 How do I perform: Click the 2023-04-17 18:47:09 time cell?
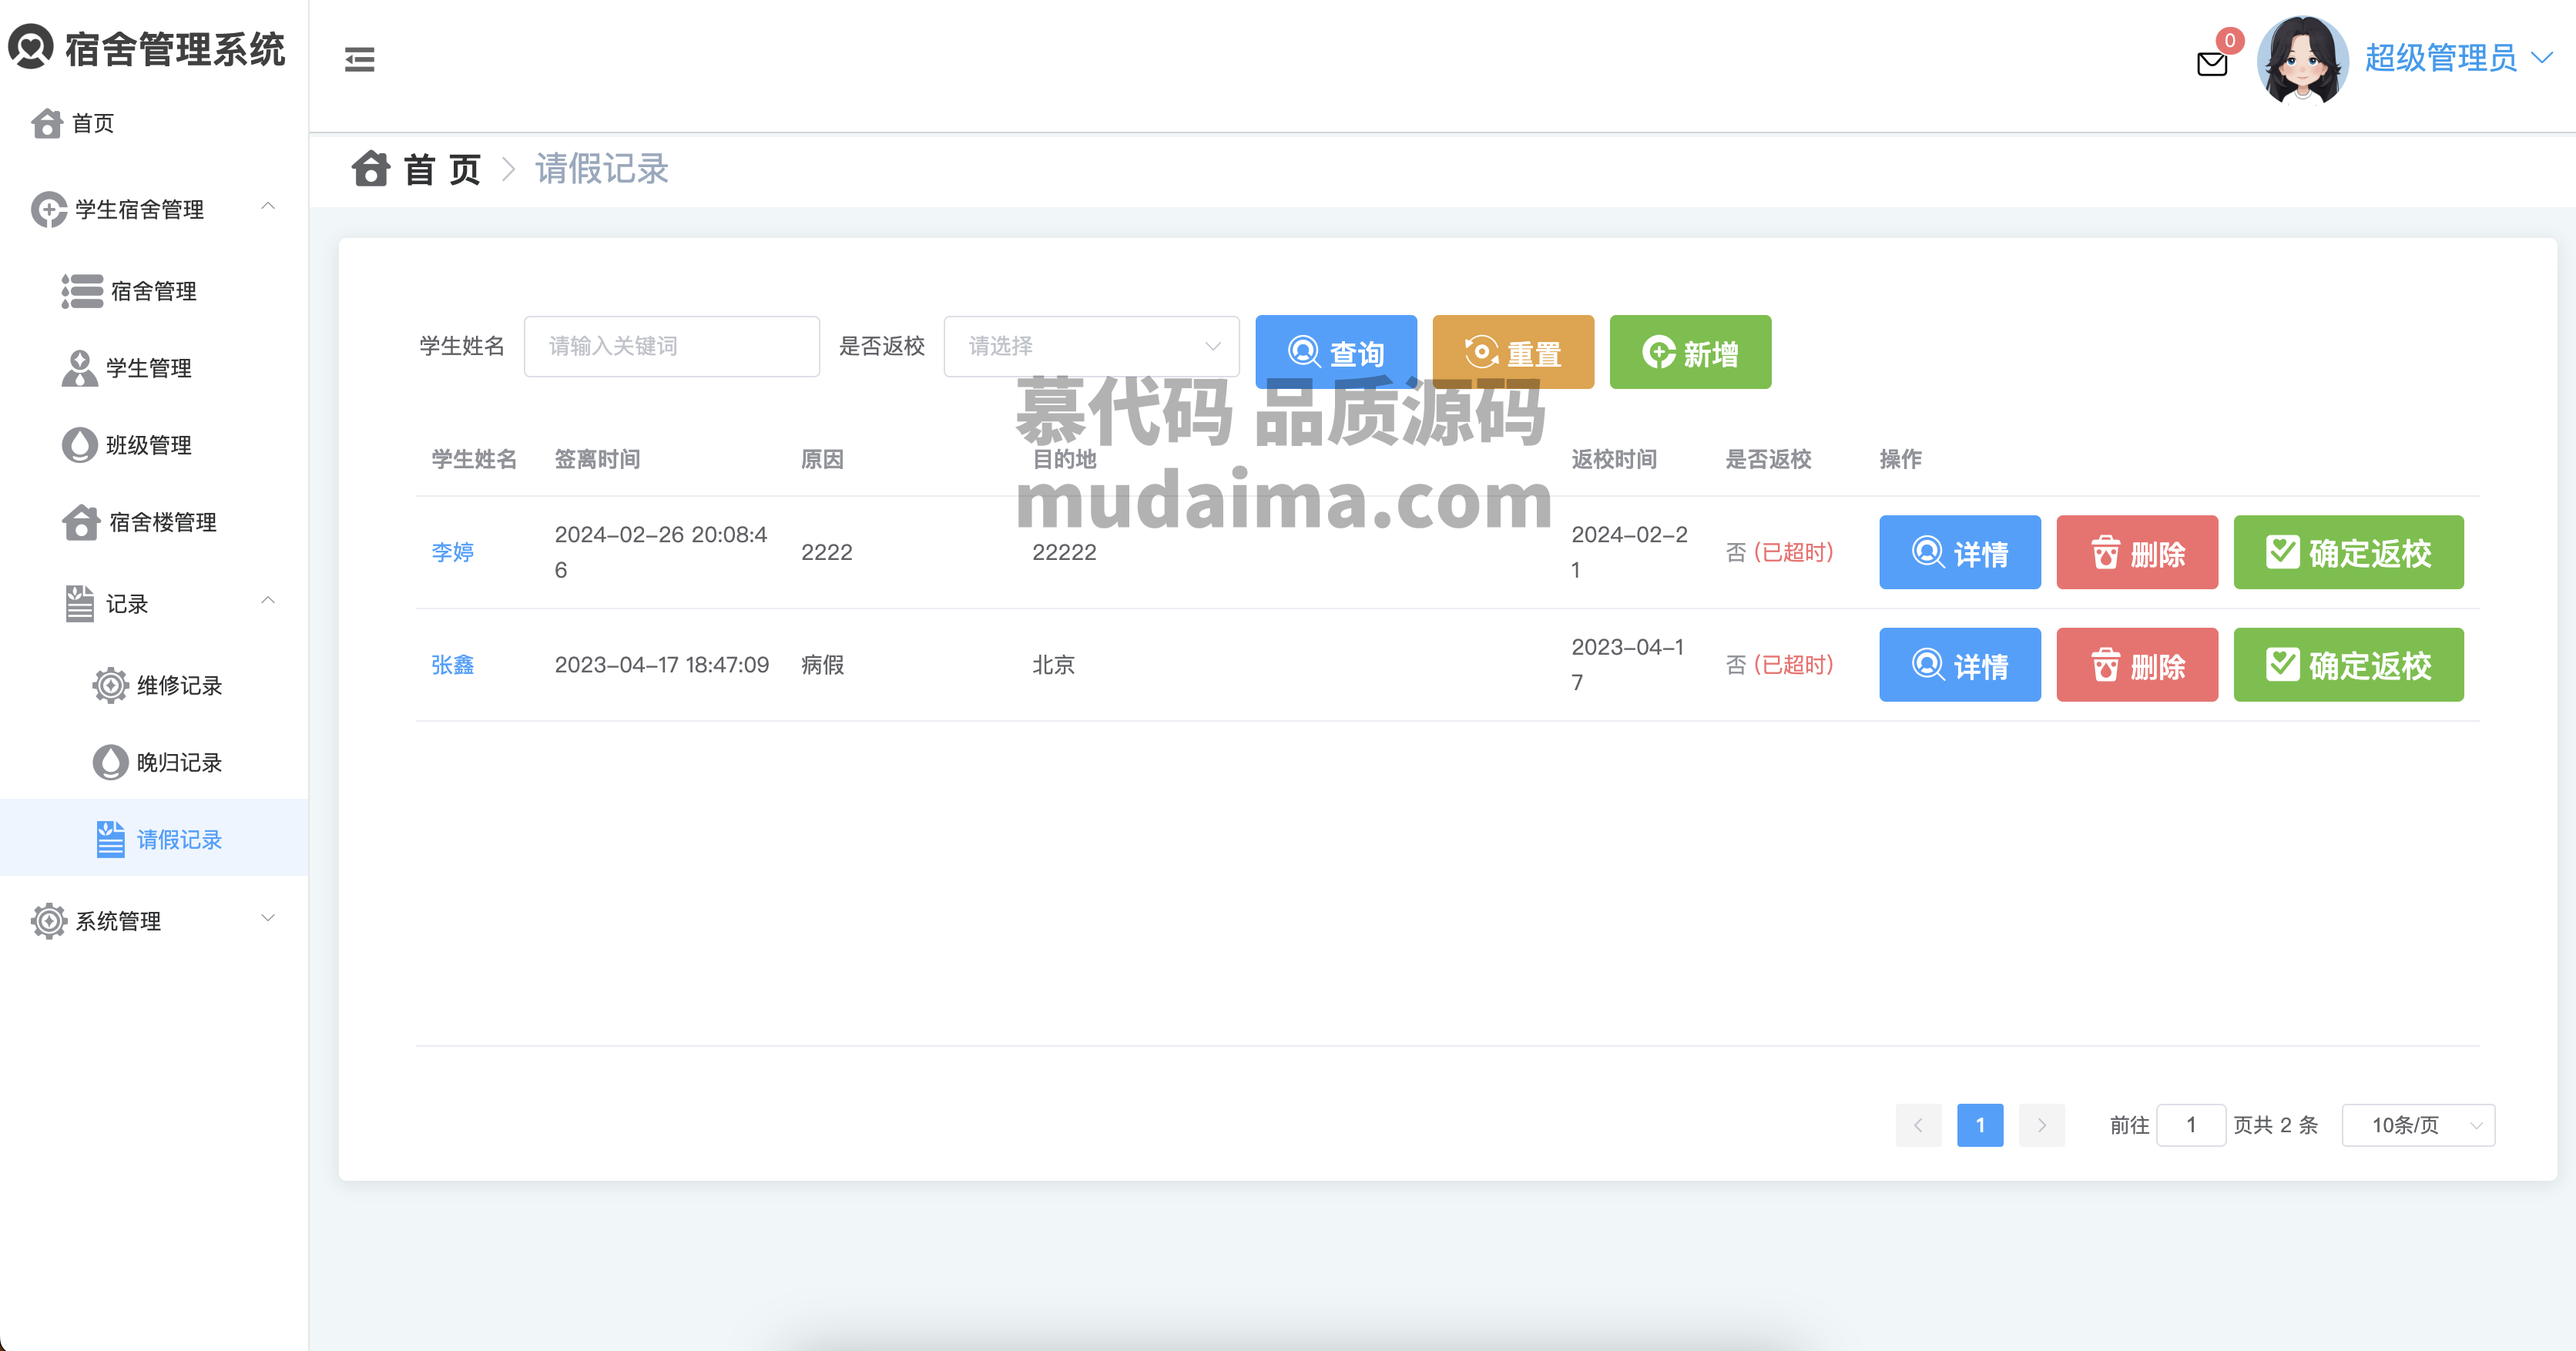tap(662, 665)
